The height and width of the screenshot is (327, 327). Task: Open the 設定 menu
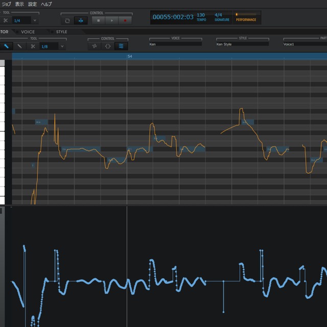coord(33,4)
